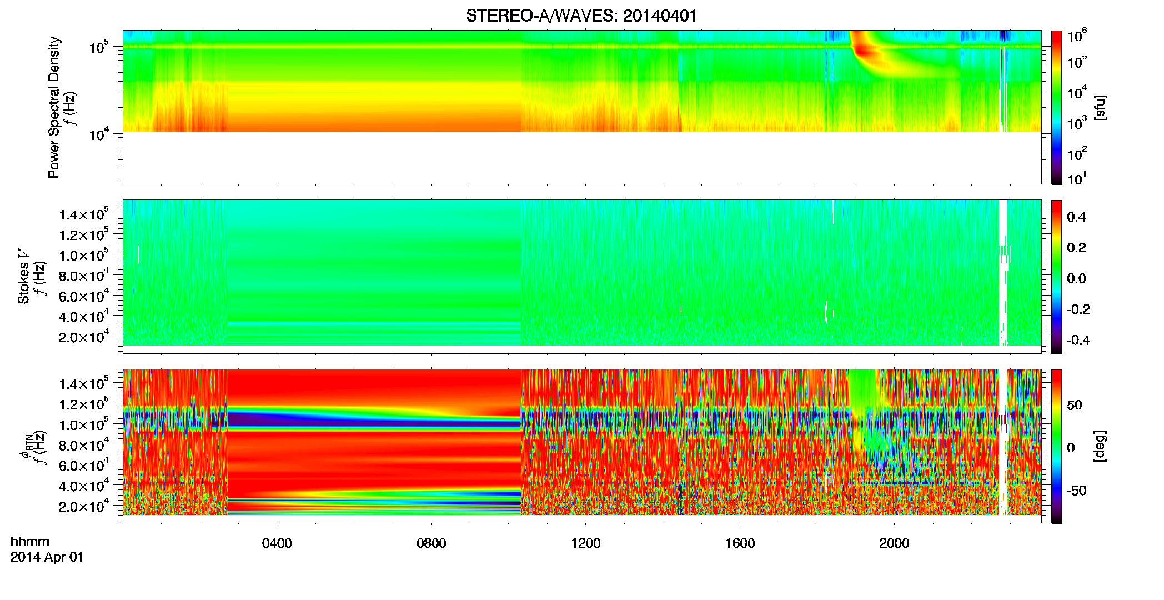This screenshot has width=1164, height=600.
Task: Click the white data gap in Stokes panel
Action: (1003, 272)
